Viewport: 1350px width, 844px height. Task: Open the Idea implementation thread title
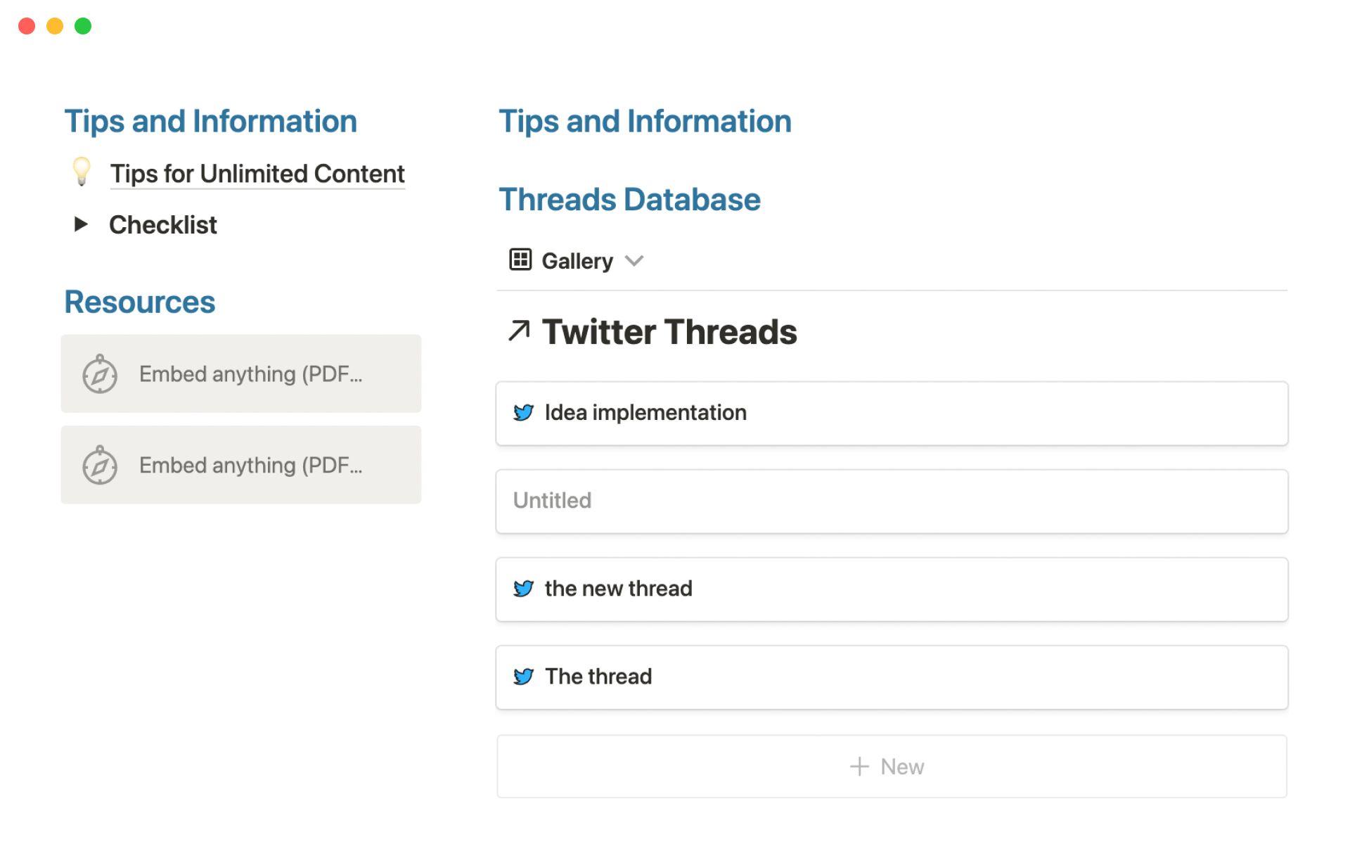click(x=645, y=413)
